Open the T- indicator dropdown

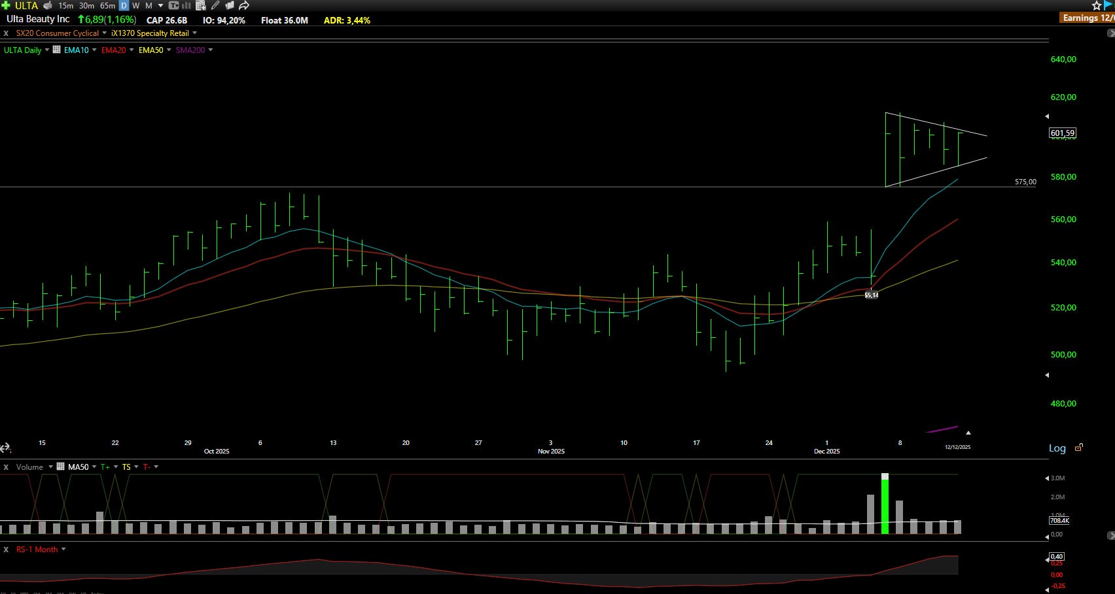[x=156, y=467]
